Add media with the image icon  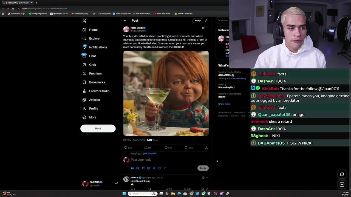tap(132, 168)
